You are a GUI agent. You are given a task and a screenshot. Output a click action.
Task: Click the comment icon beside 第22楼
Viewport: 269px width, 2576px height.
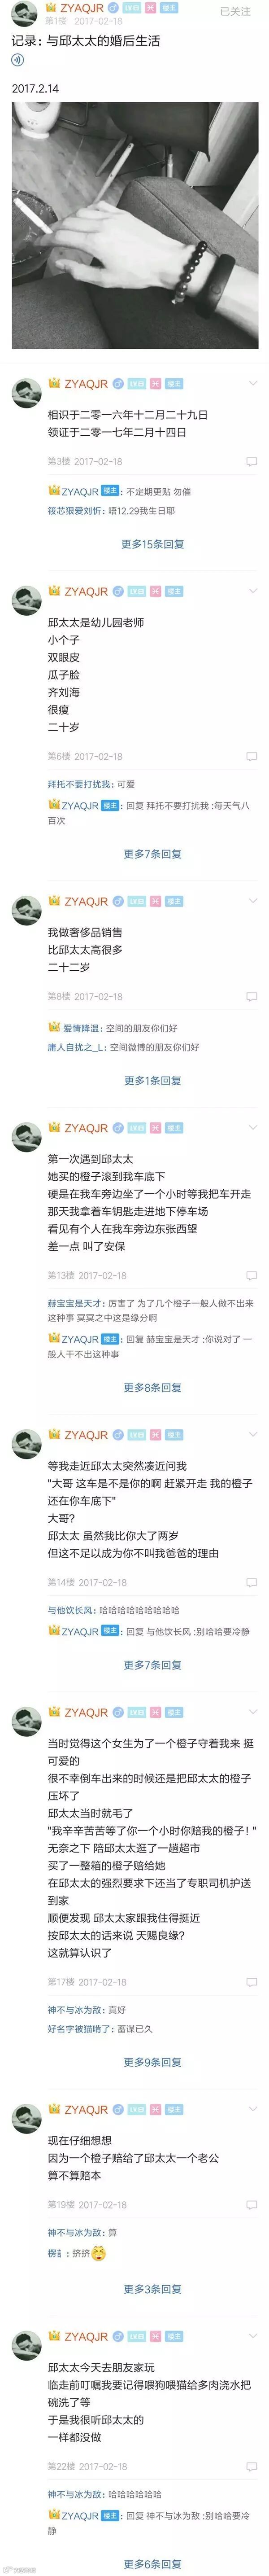(252, 2467)
